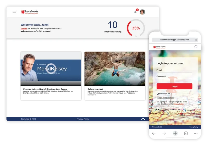
Task: Tap the plus new-tab button on phone
Action: click(175, 133)
